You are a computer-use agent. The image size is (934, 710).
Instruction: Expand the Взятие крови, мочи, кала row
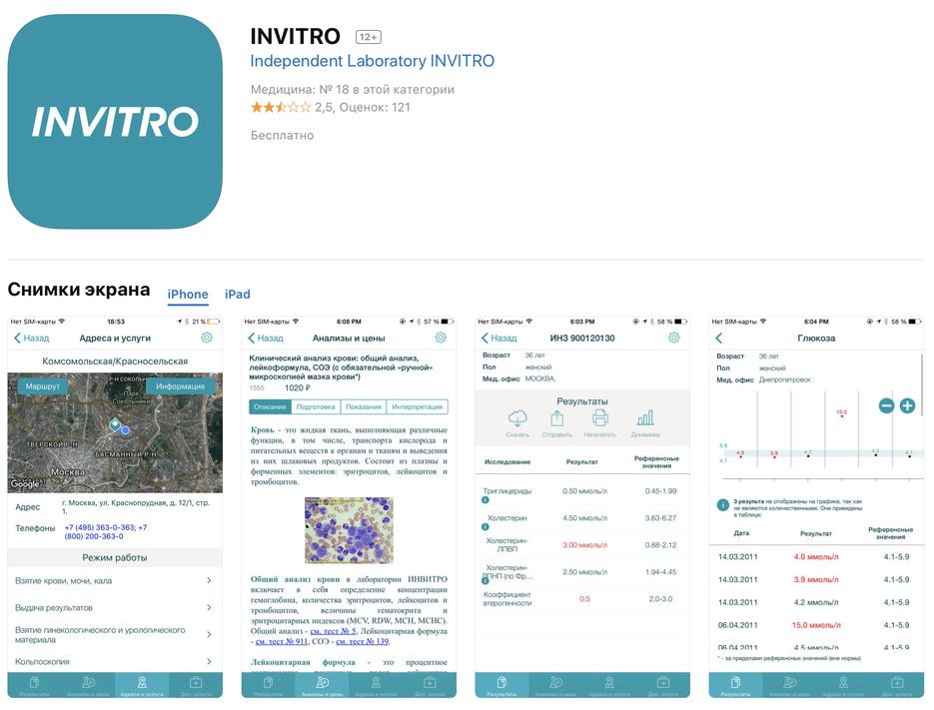(114, 581)
